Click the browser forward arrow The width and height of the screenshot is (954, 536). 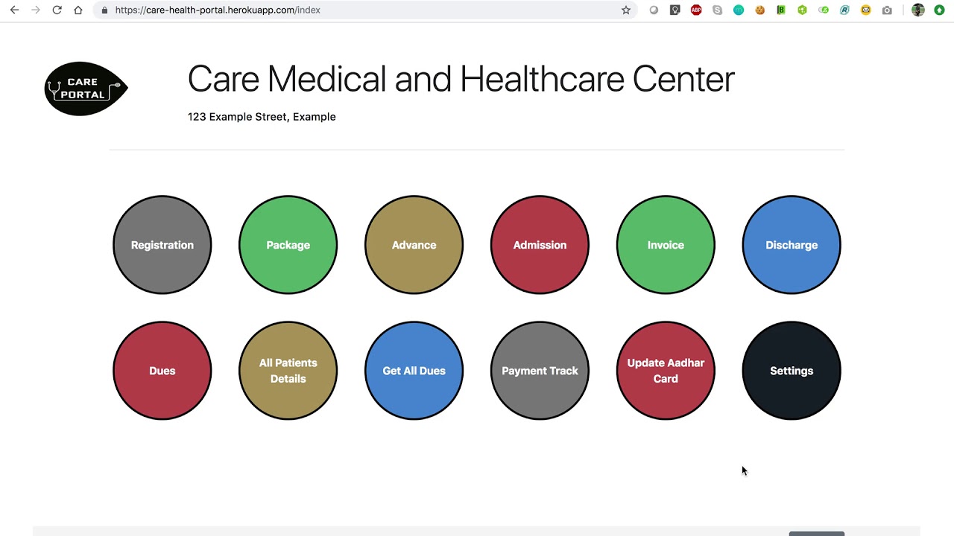click(x=35, y=10)
